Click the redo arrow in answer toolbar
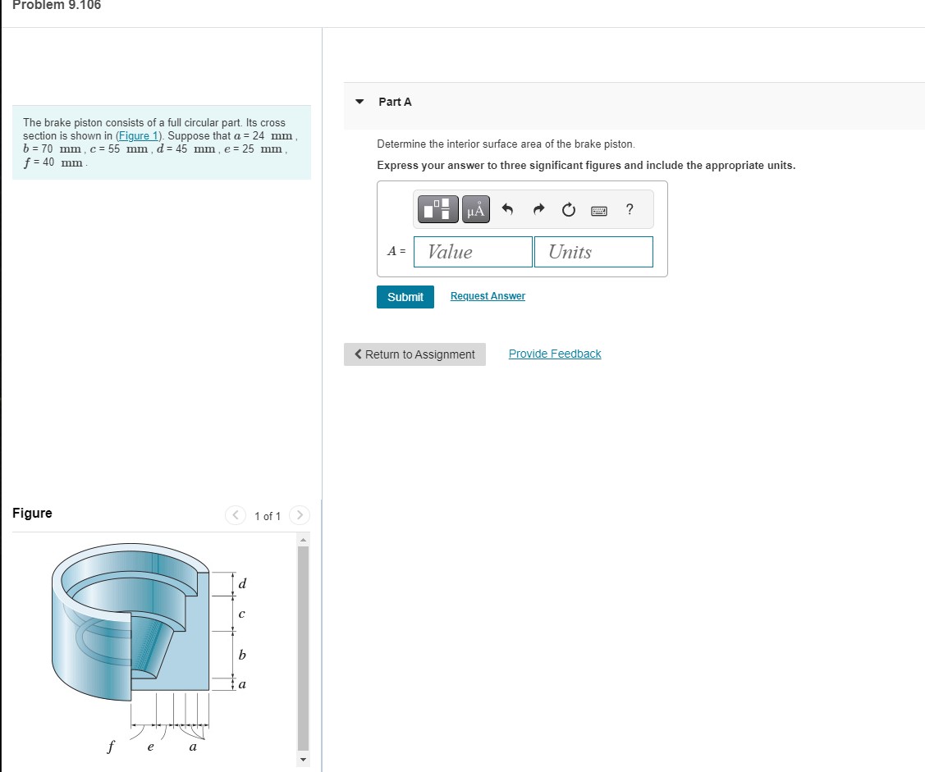Screen dimensions: 925x772 coord(538,209)
